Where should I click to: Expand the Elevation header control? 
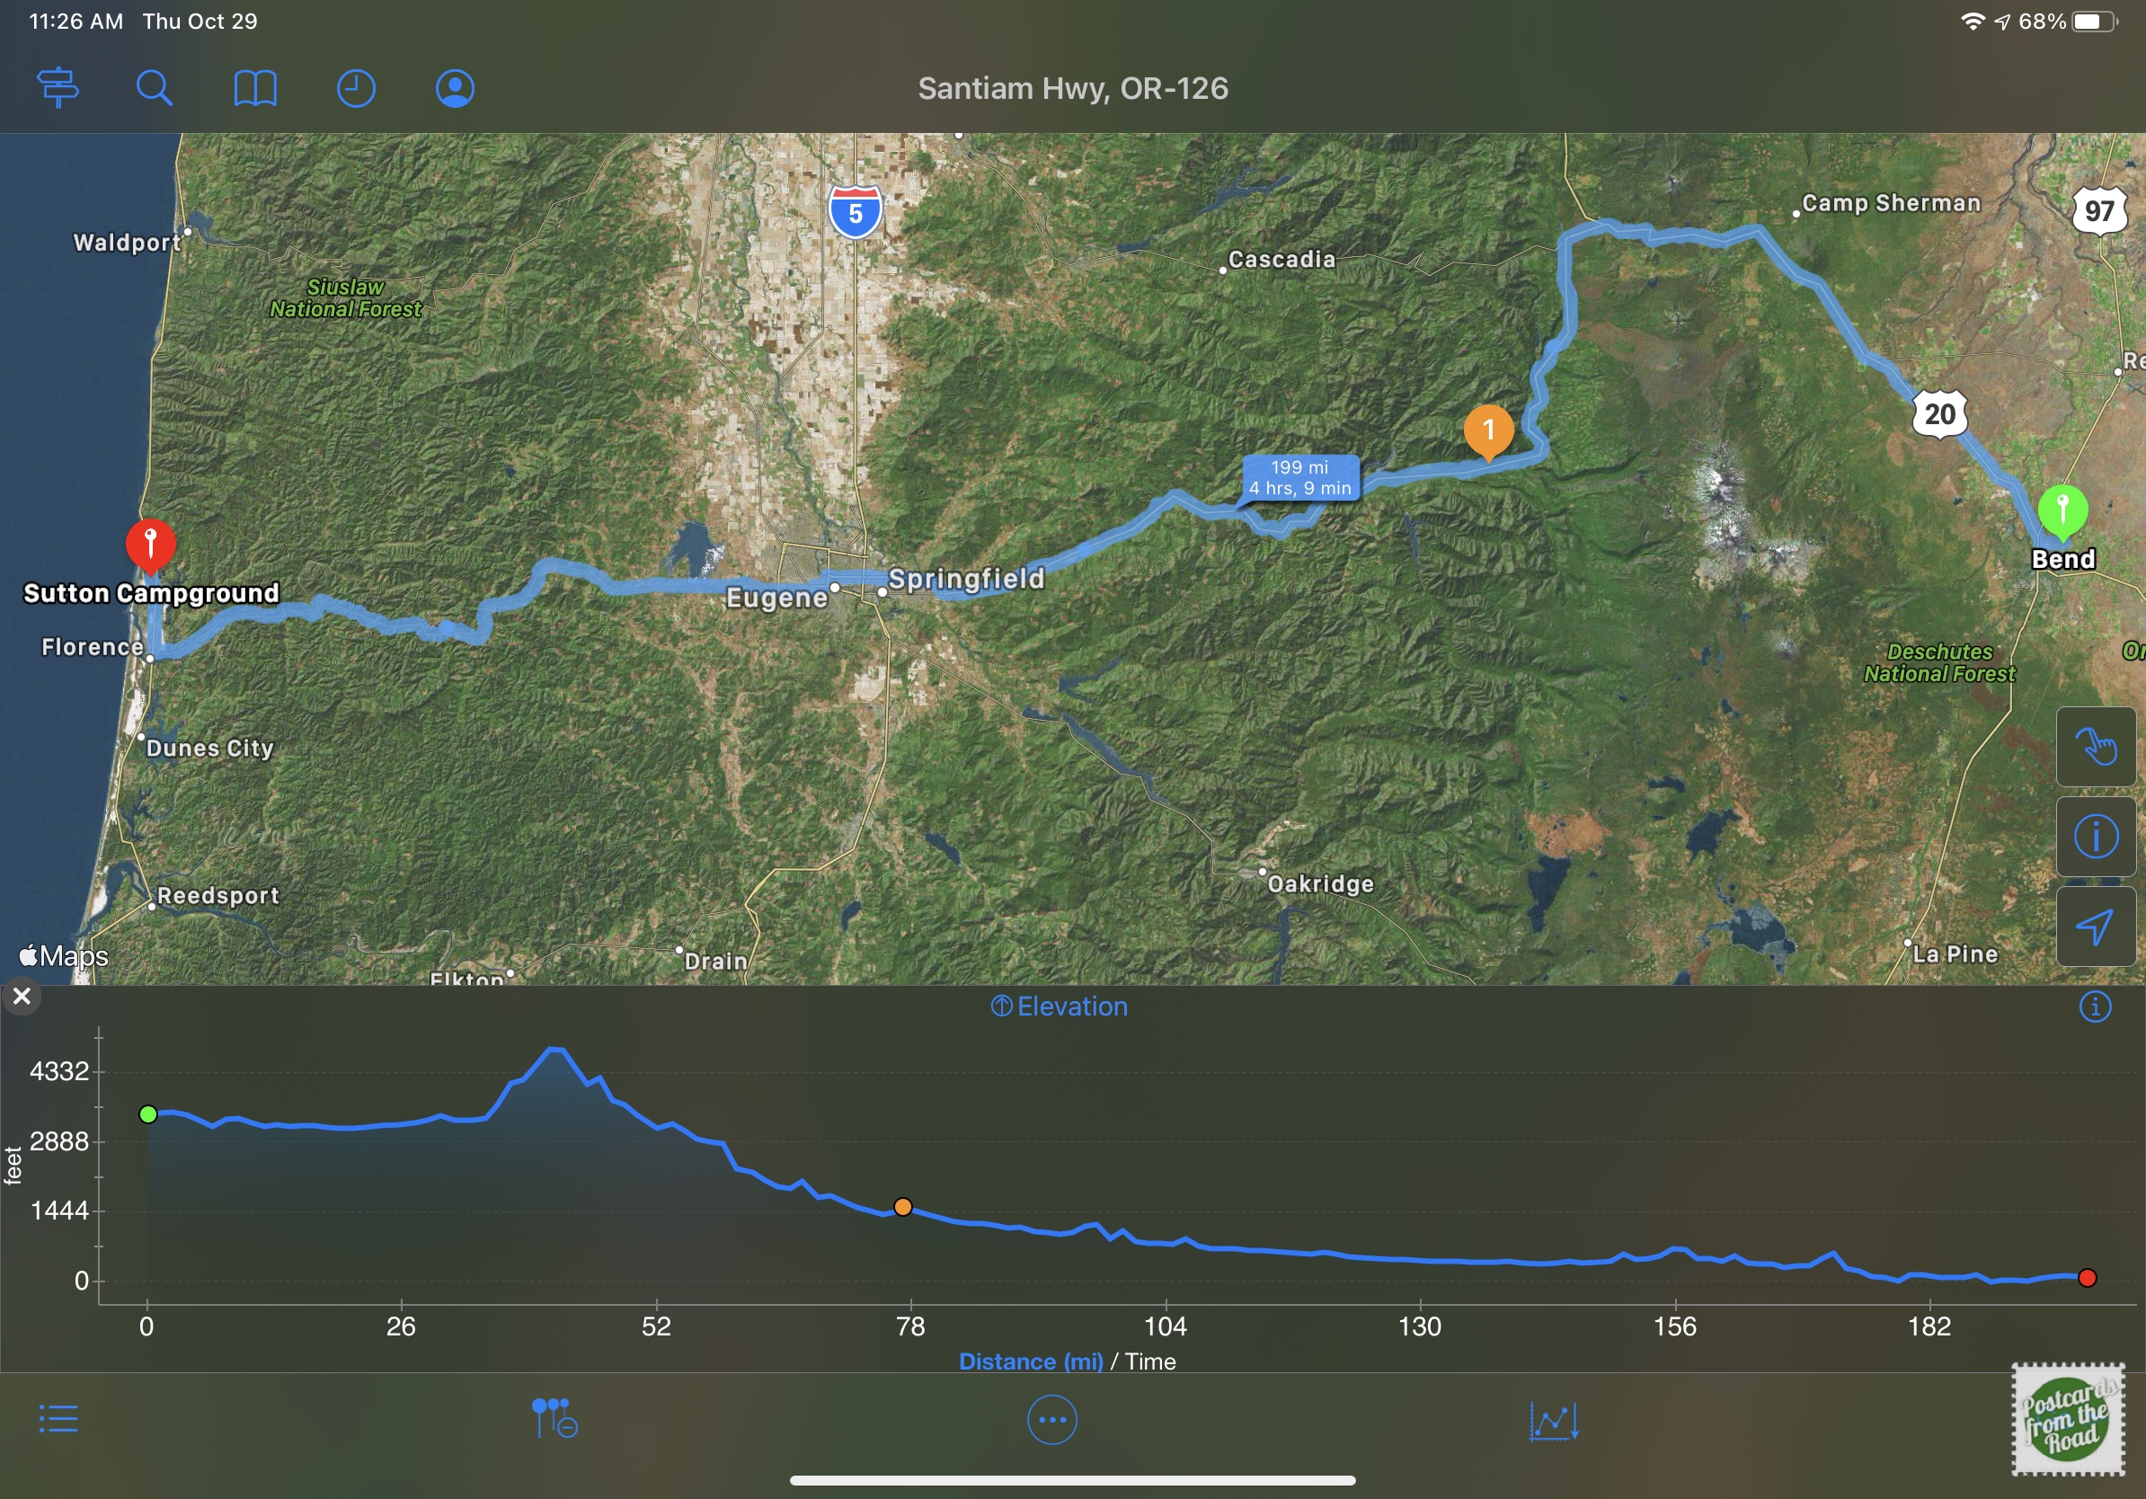pos(1059,1007)
